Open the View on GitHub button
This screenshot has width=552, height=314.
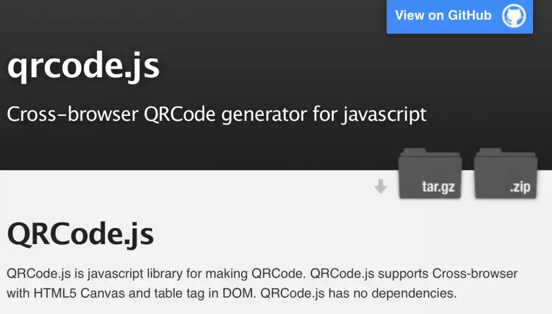[x=459, y=16]
